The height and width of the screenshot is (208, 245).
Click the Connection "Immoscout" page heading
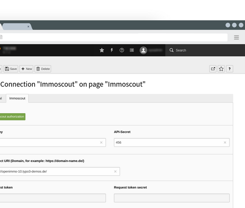(73, 84)
